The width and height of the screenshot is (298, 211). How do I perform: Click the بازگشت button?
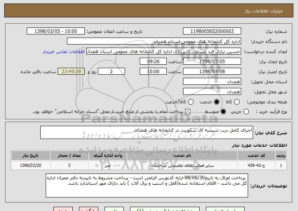[x=89, y=209]
